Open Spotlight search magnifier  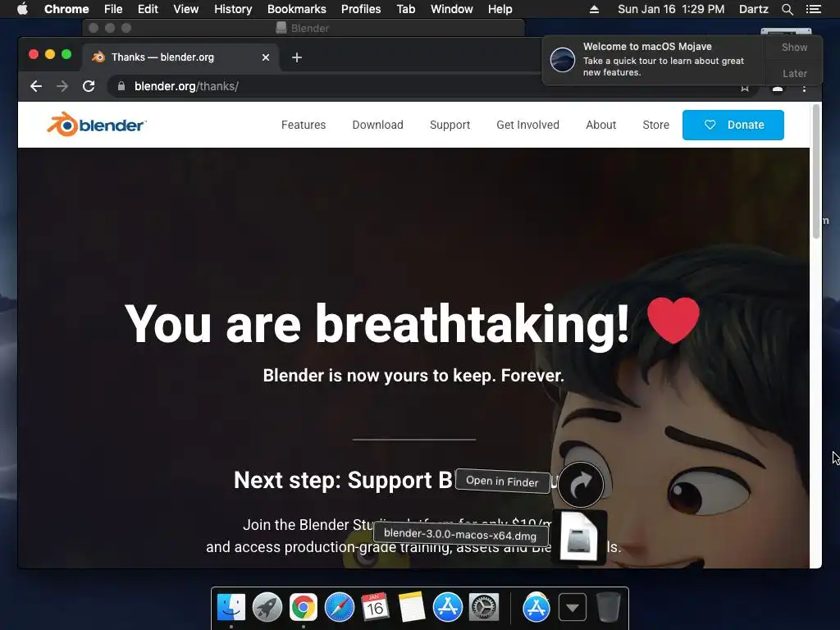tap(787, 9)
